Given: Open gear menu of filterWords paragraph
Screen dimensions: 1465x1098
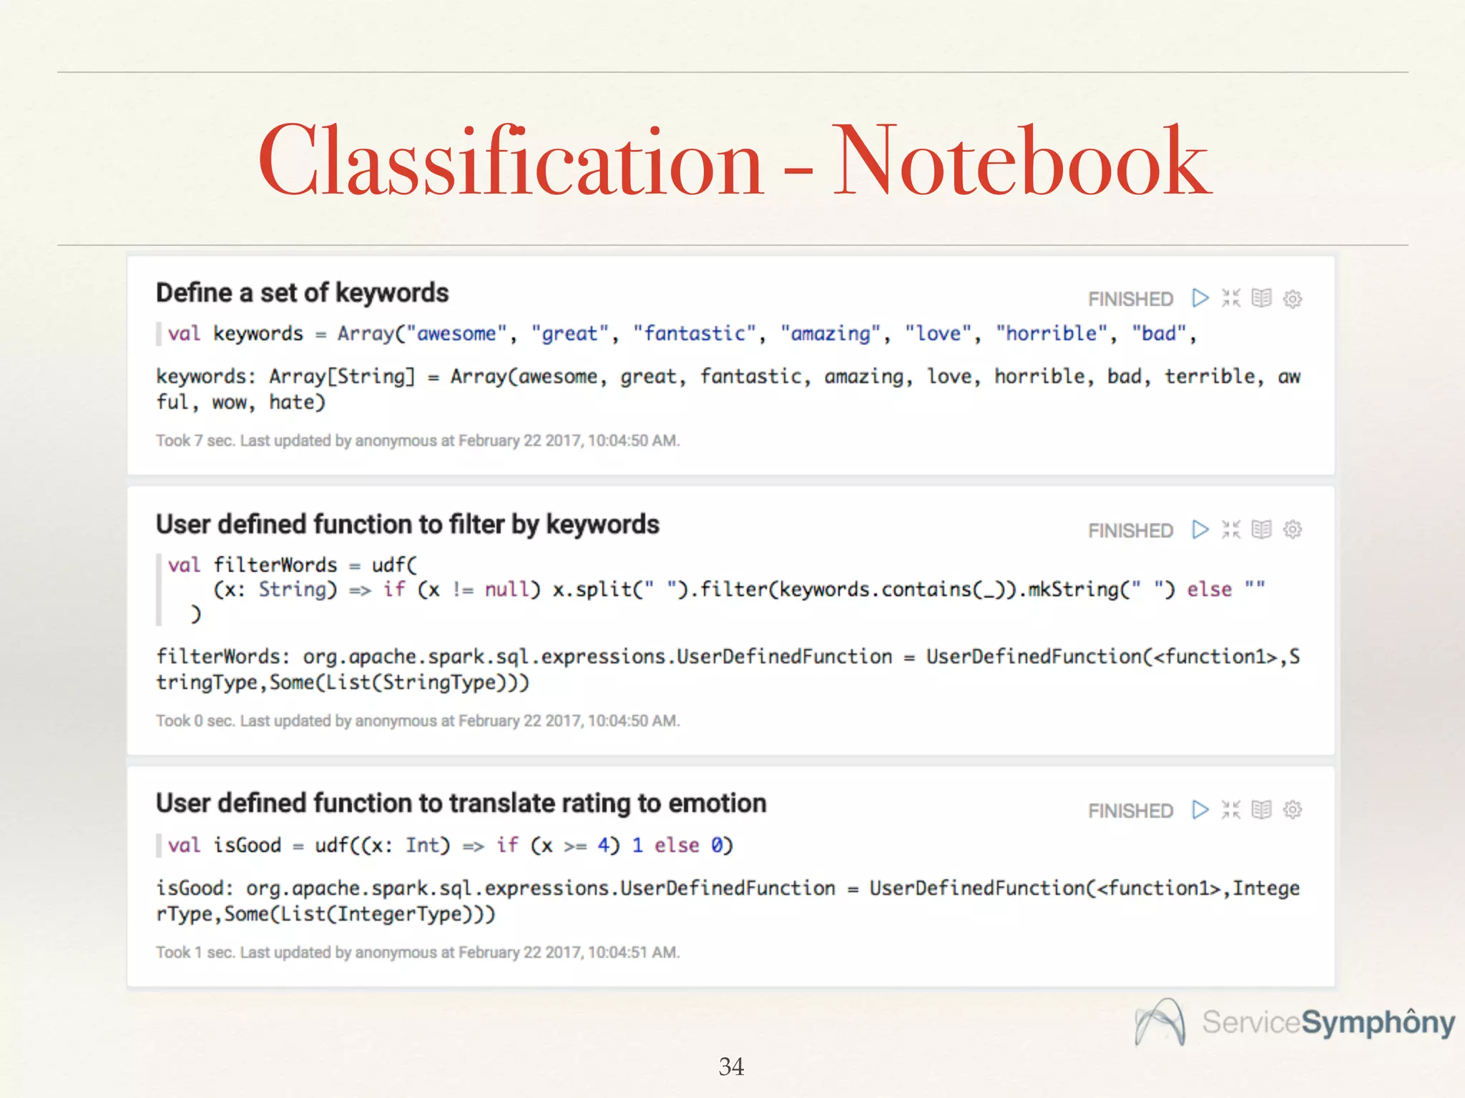Looking at the screenshot, I should point(1293,530).
